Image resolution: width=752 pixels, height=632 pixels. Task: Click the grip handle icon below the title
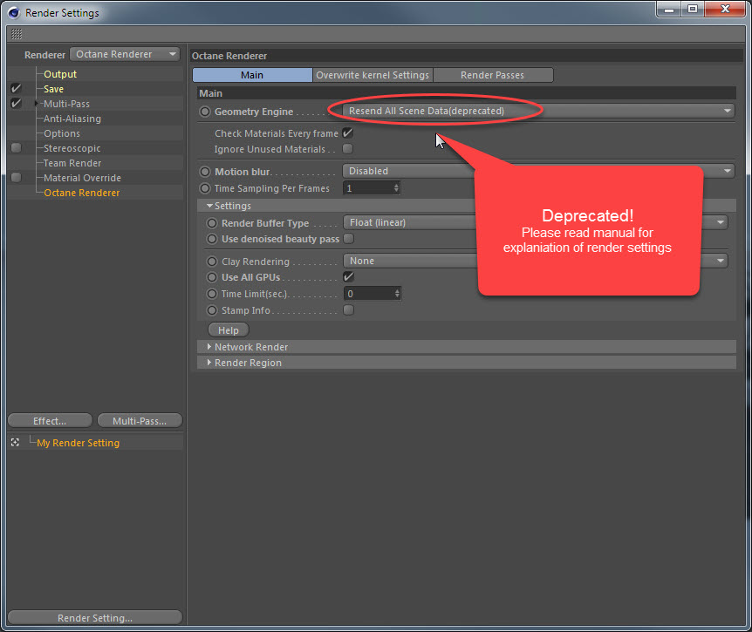(x=17, y=34)
